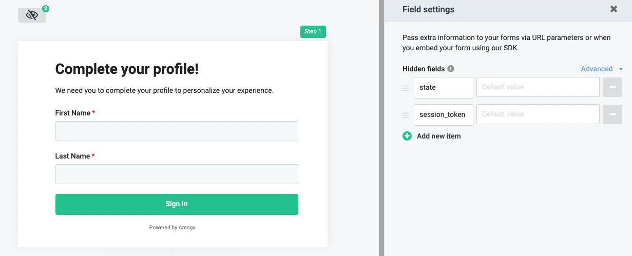Select the Step 1 tab
The image size is (632, 256).
coord(313,32)
